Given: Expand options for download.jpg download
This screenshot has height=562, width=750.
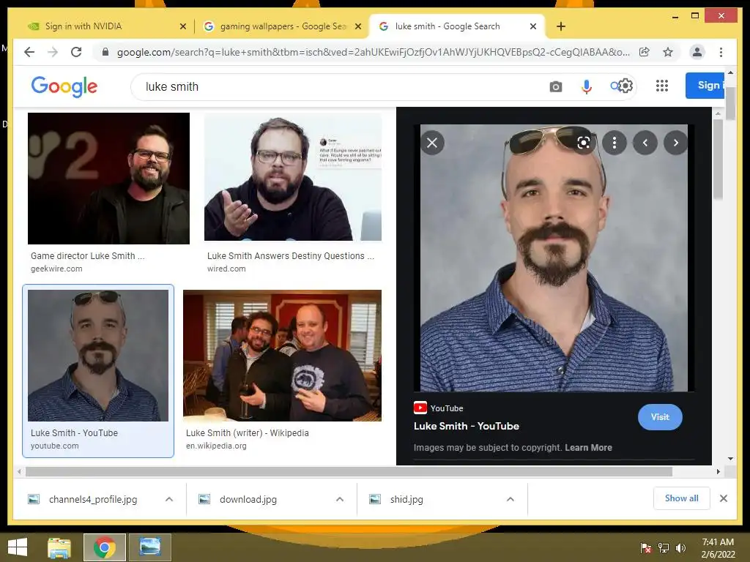Looking at the screenshot, I should pos(340,499).
